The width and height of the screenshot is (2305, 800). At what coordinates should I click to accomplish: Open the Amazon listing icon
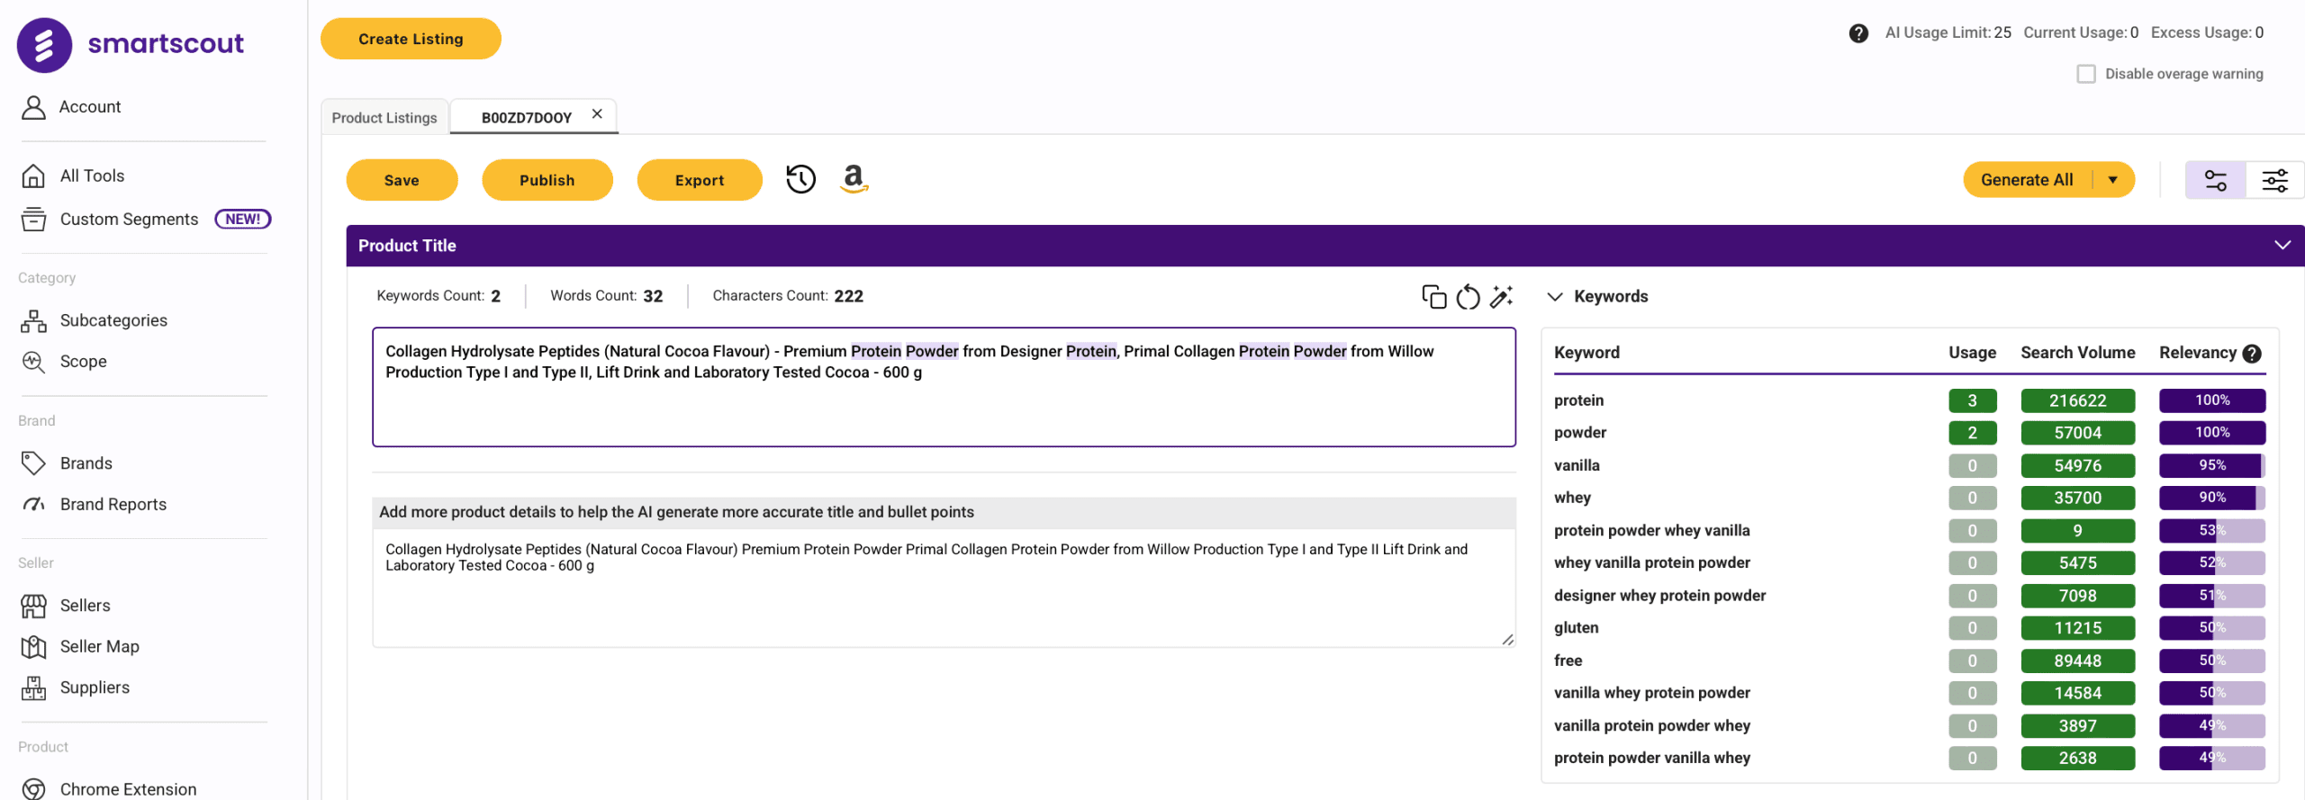pos(854,178)
